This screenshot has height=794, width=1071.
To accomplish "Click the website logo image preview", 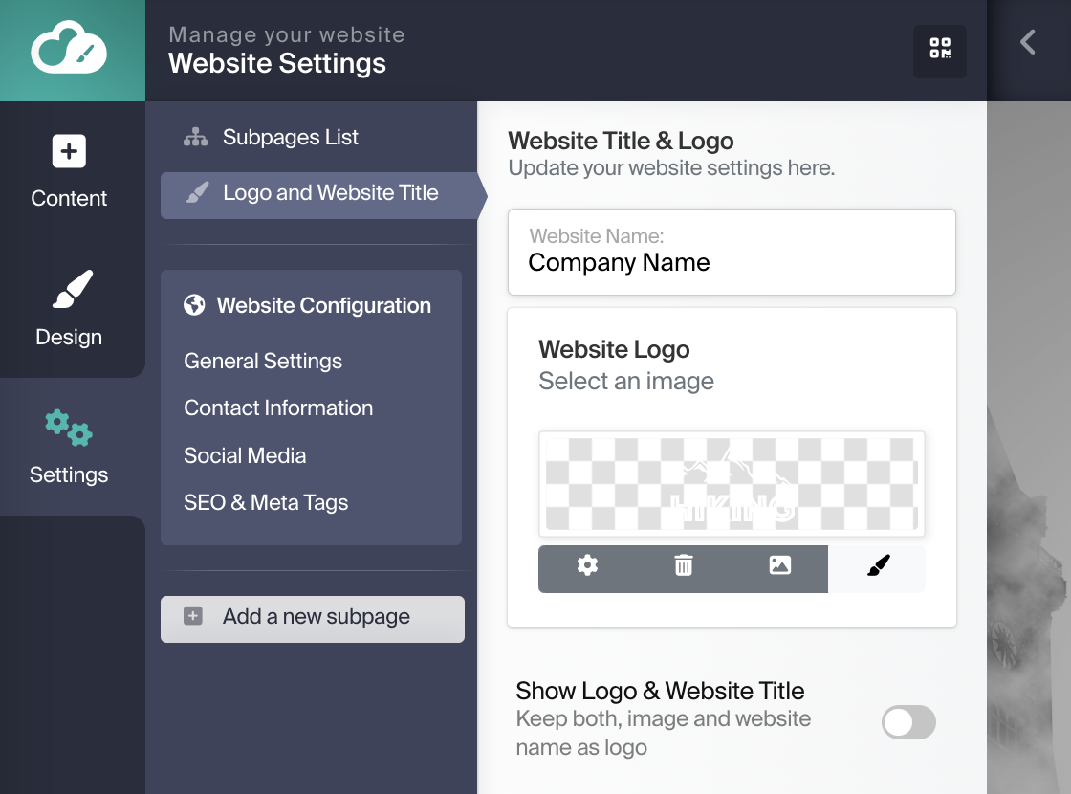I will pos(732,484).
